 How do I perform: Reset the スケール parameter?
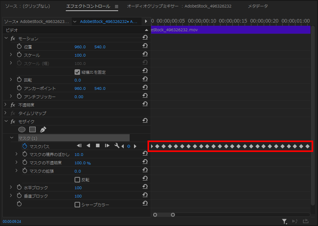coord(145,54)
